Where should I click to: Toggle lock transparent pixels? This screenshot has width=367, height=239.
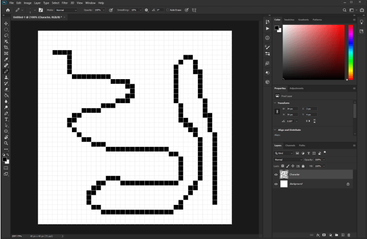[x=283, y=166]
